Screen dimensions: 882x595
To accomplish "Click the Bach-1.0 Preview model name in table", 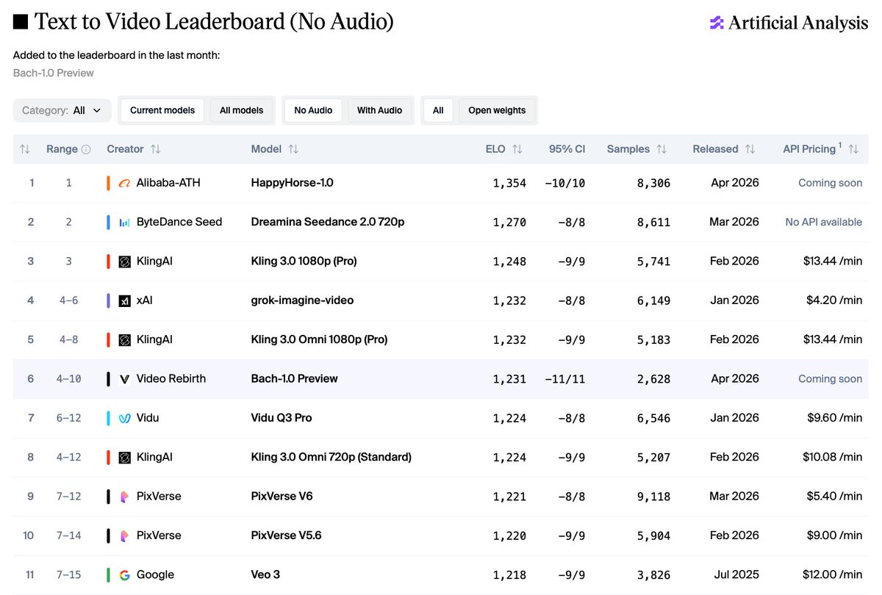I will (294, 379).
